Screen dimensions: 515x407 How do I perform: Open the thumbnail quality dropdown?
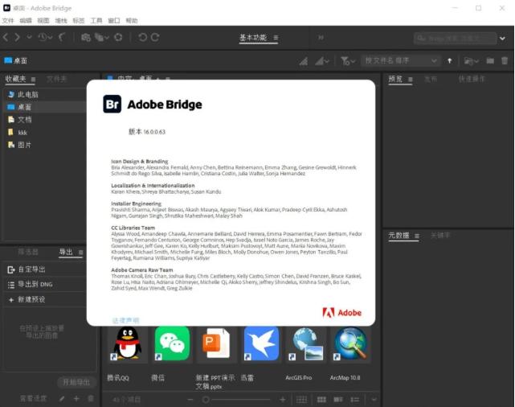322,61
